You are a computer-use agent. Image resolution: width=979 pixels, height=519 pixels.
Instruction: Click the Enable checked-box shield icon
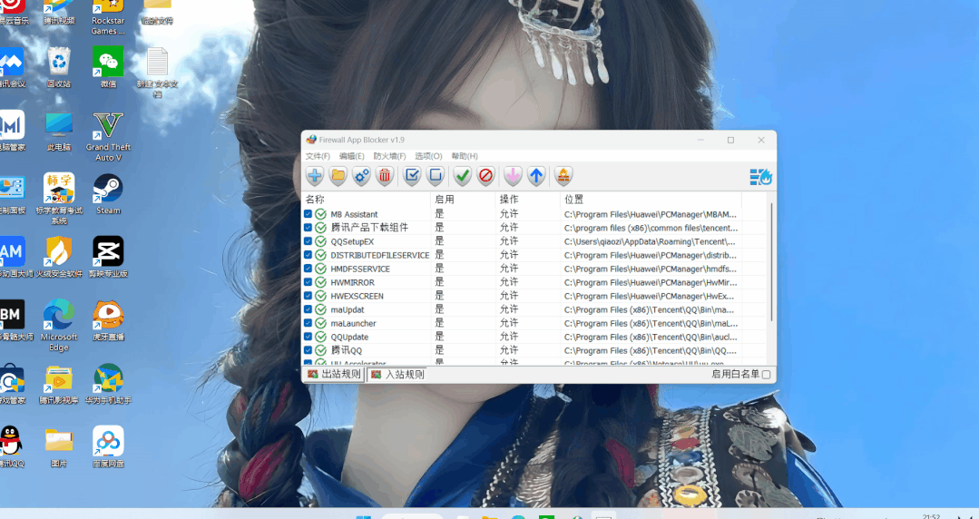click(412, 176)
